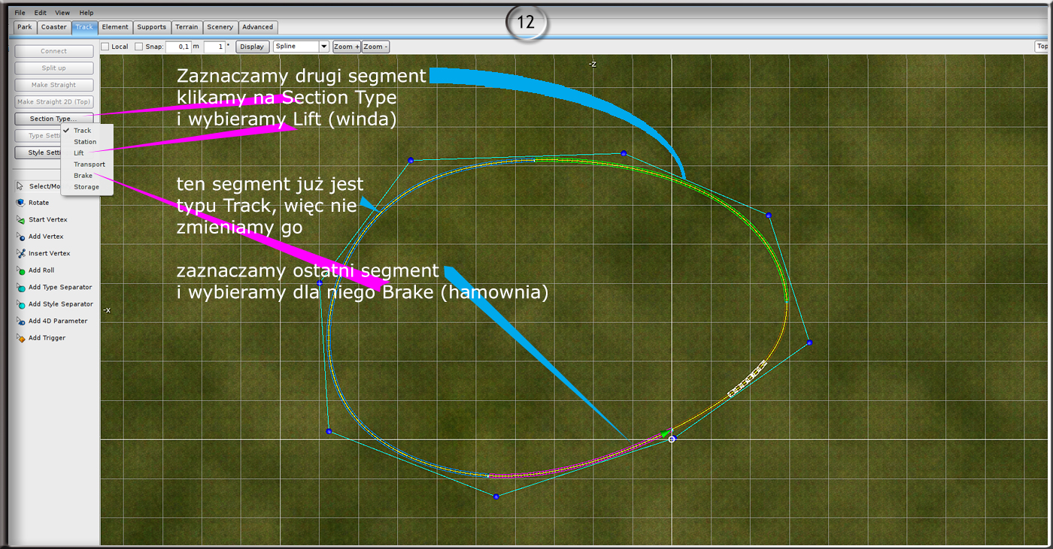Click the Section Type dropdown button
The image size is (1053, 549).
(x=54, y=119)
